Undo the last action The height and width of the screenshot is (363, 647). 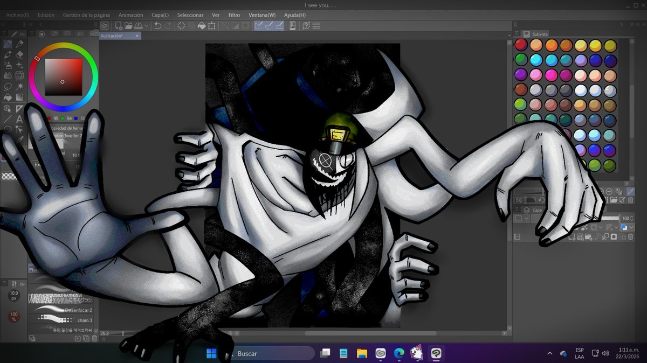pos(157,25)
